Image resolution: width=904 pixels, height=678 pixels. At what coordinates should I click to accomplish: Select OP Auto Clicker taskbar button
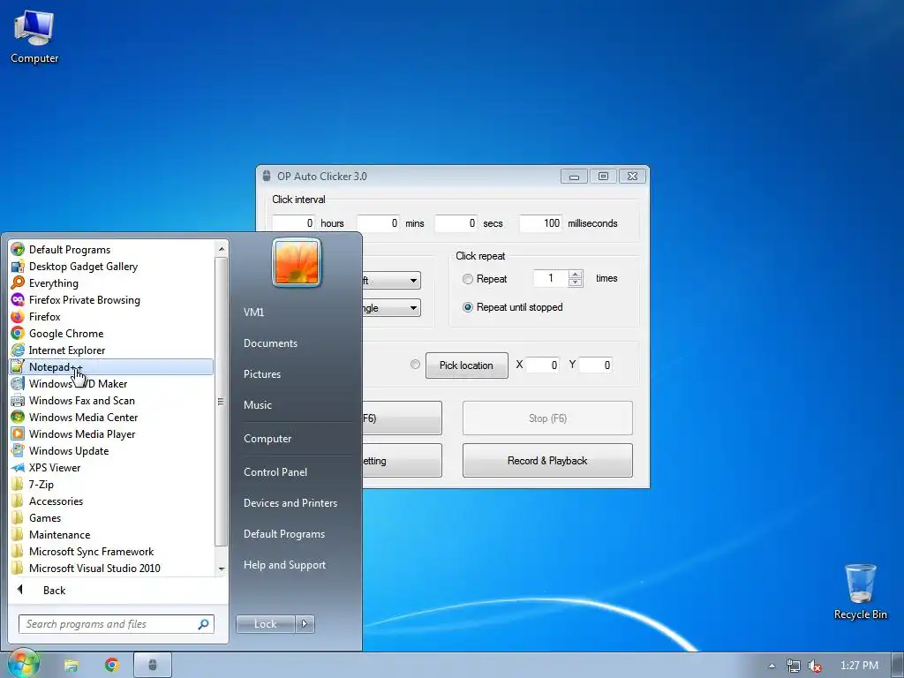click(153, 666)
